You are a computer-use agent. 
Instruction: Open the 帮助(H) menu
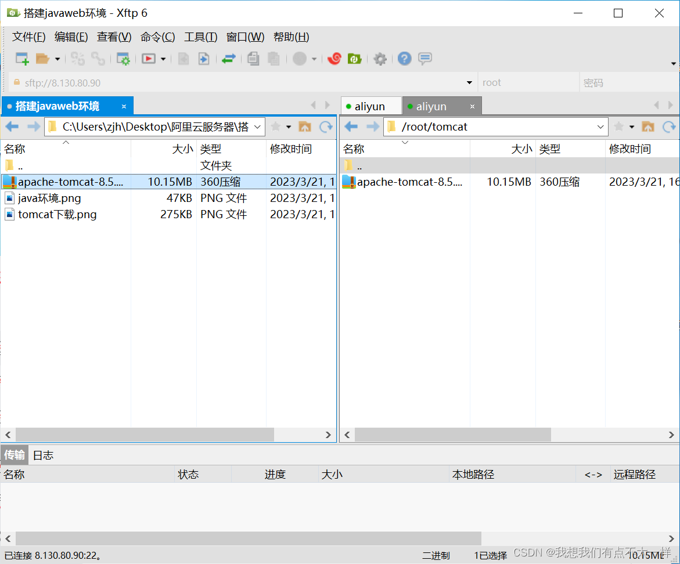pyautogui.click(x=292, y=37)
